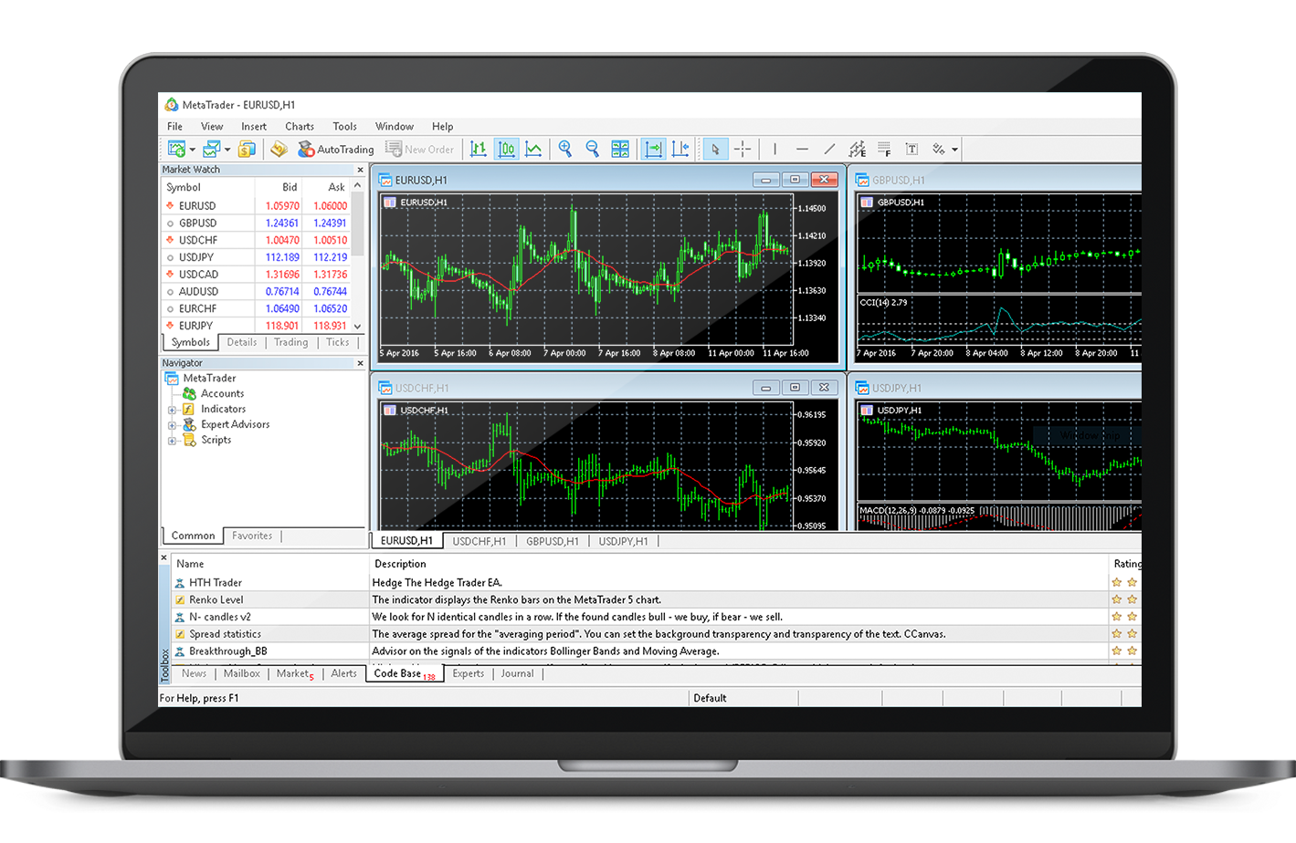Screen dimensions: 1296x843
Task: Click the New Chart toolbar icon
Action: (176, 149)
